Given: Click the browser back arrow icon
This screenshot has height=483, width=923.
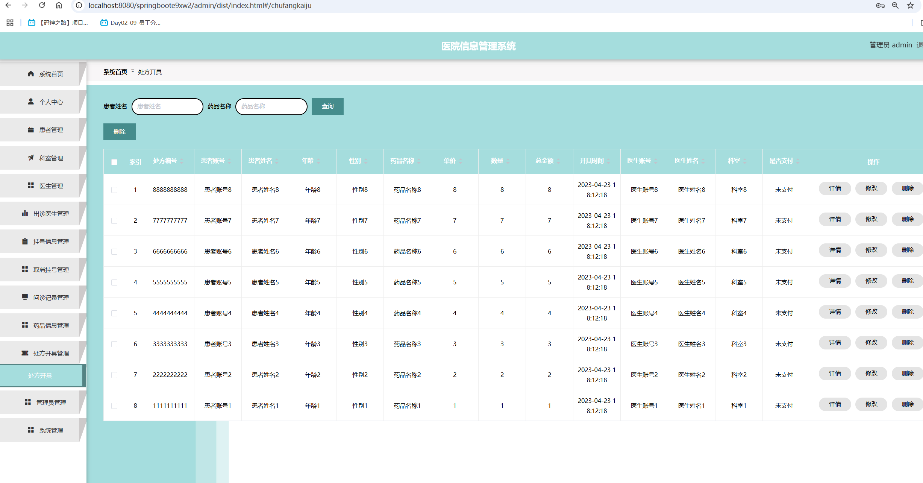Looking at the screenshot, I should [x=8, y=5].
